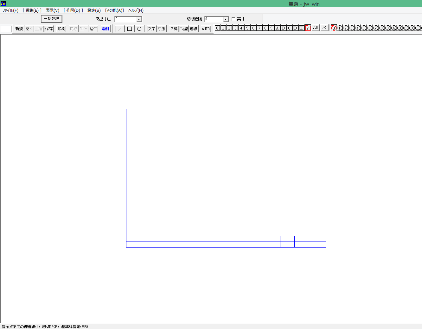Select the rectangle drawing tool
The height and width of the screenshot is (329, 422).
pyautogui.click(x=129, y=29)
